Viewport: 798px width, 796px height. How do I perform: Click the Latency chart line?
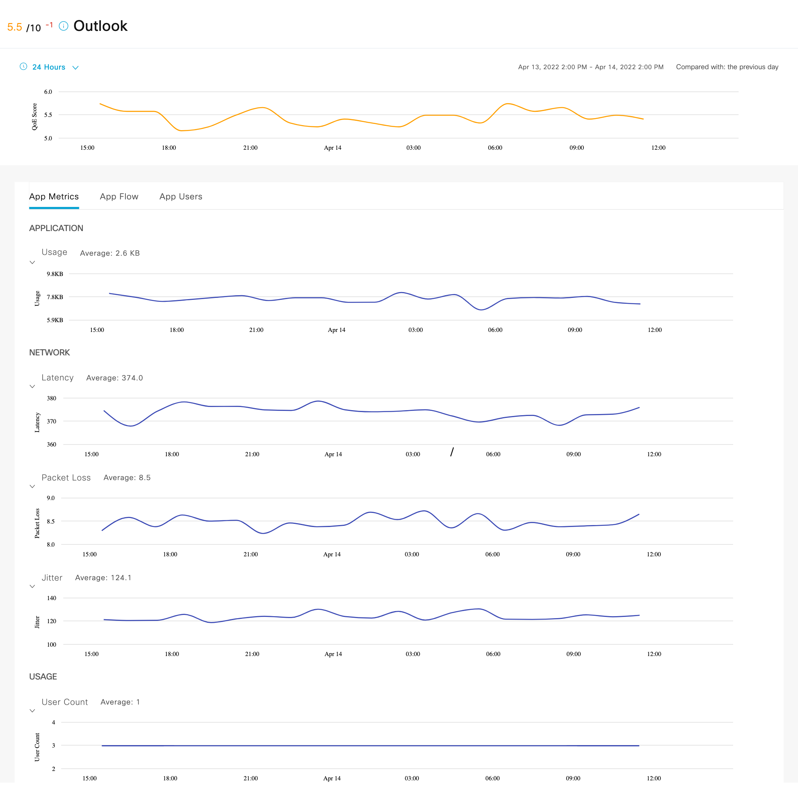click(223, 406)
